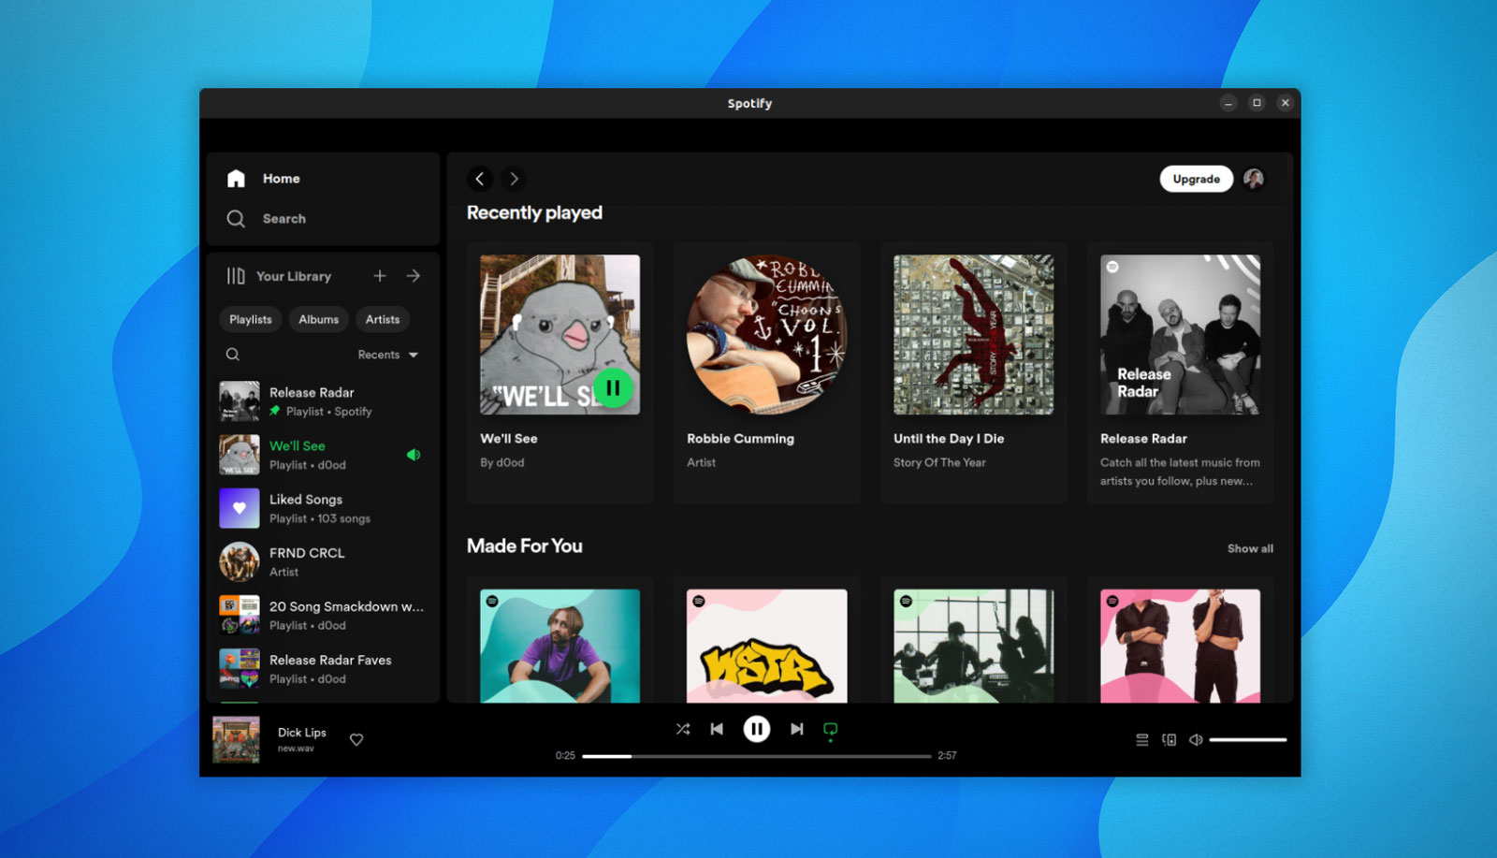Filter library by Artists
The width and height of the screenshot is (1497, 858).
click(383, 320)
